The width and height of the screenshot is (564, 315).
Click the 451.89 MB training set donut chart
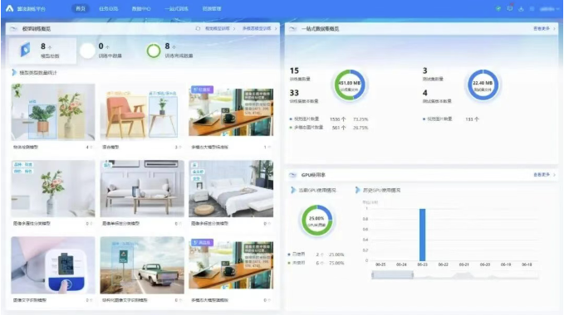350,85
